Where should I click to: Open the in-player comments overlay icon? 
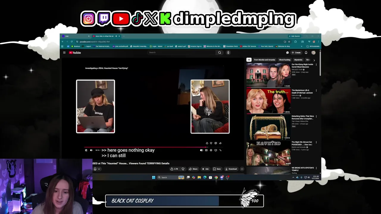216,143
